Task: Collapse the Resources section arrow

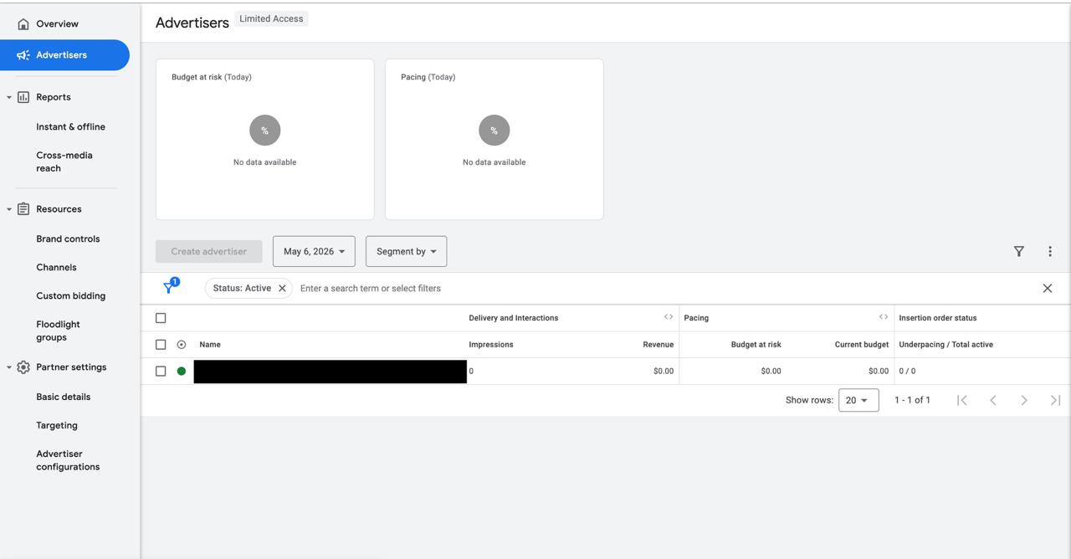Action: 9,209
